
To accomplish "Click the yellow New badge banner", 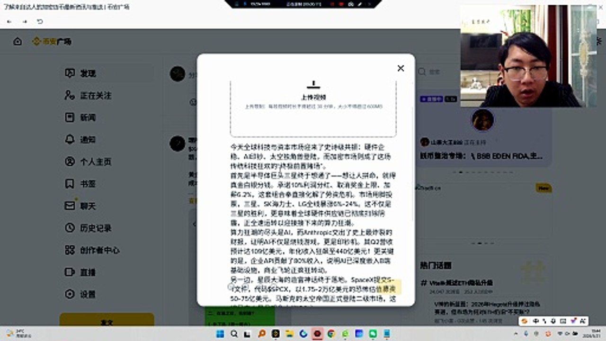I will 544,188.
